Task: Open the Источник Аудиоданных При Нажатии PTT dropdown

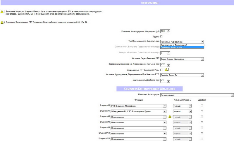Action: click(x=202, y=75)
